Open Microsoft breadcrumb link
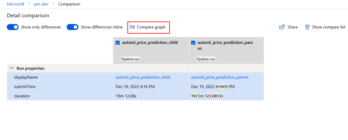 pyautogui.click(x=16, y=4)
